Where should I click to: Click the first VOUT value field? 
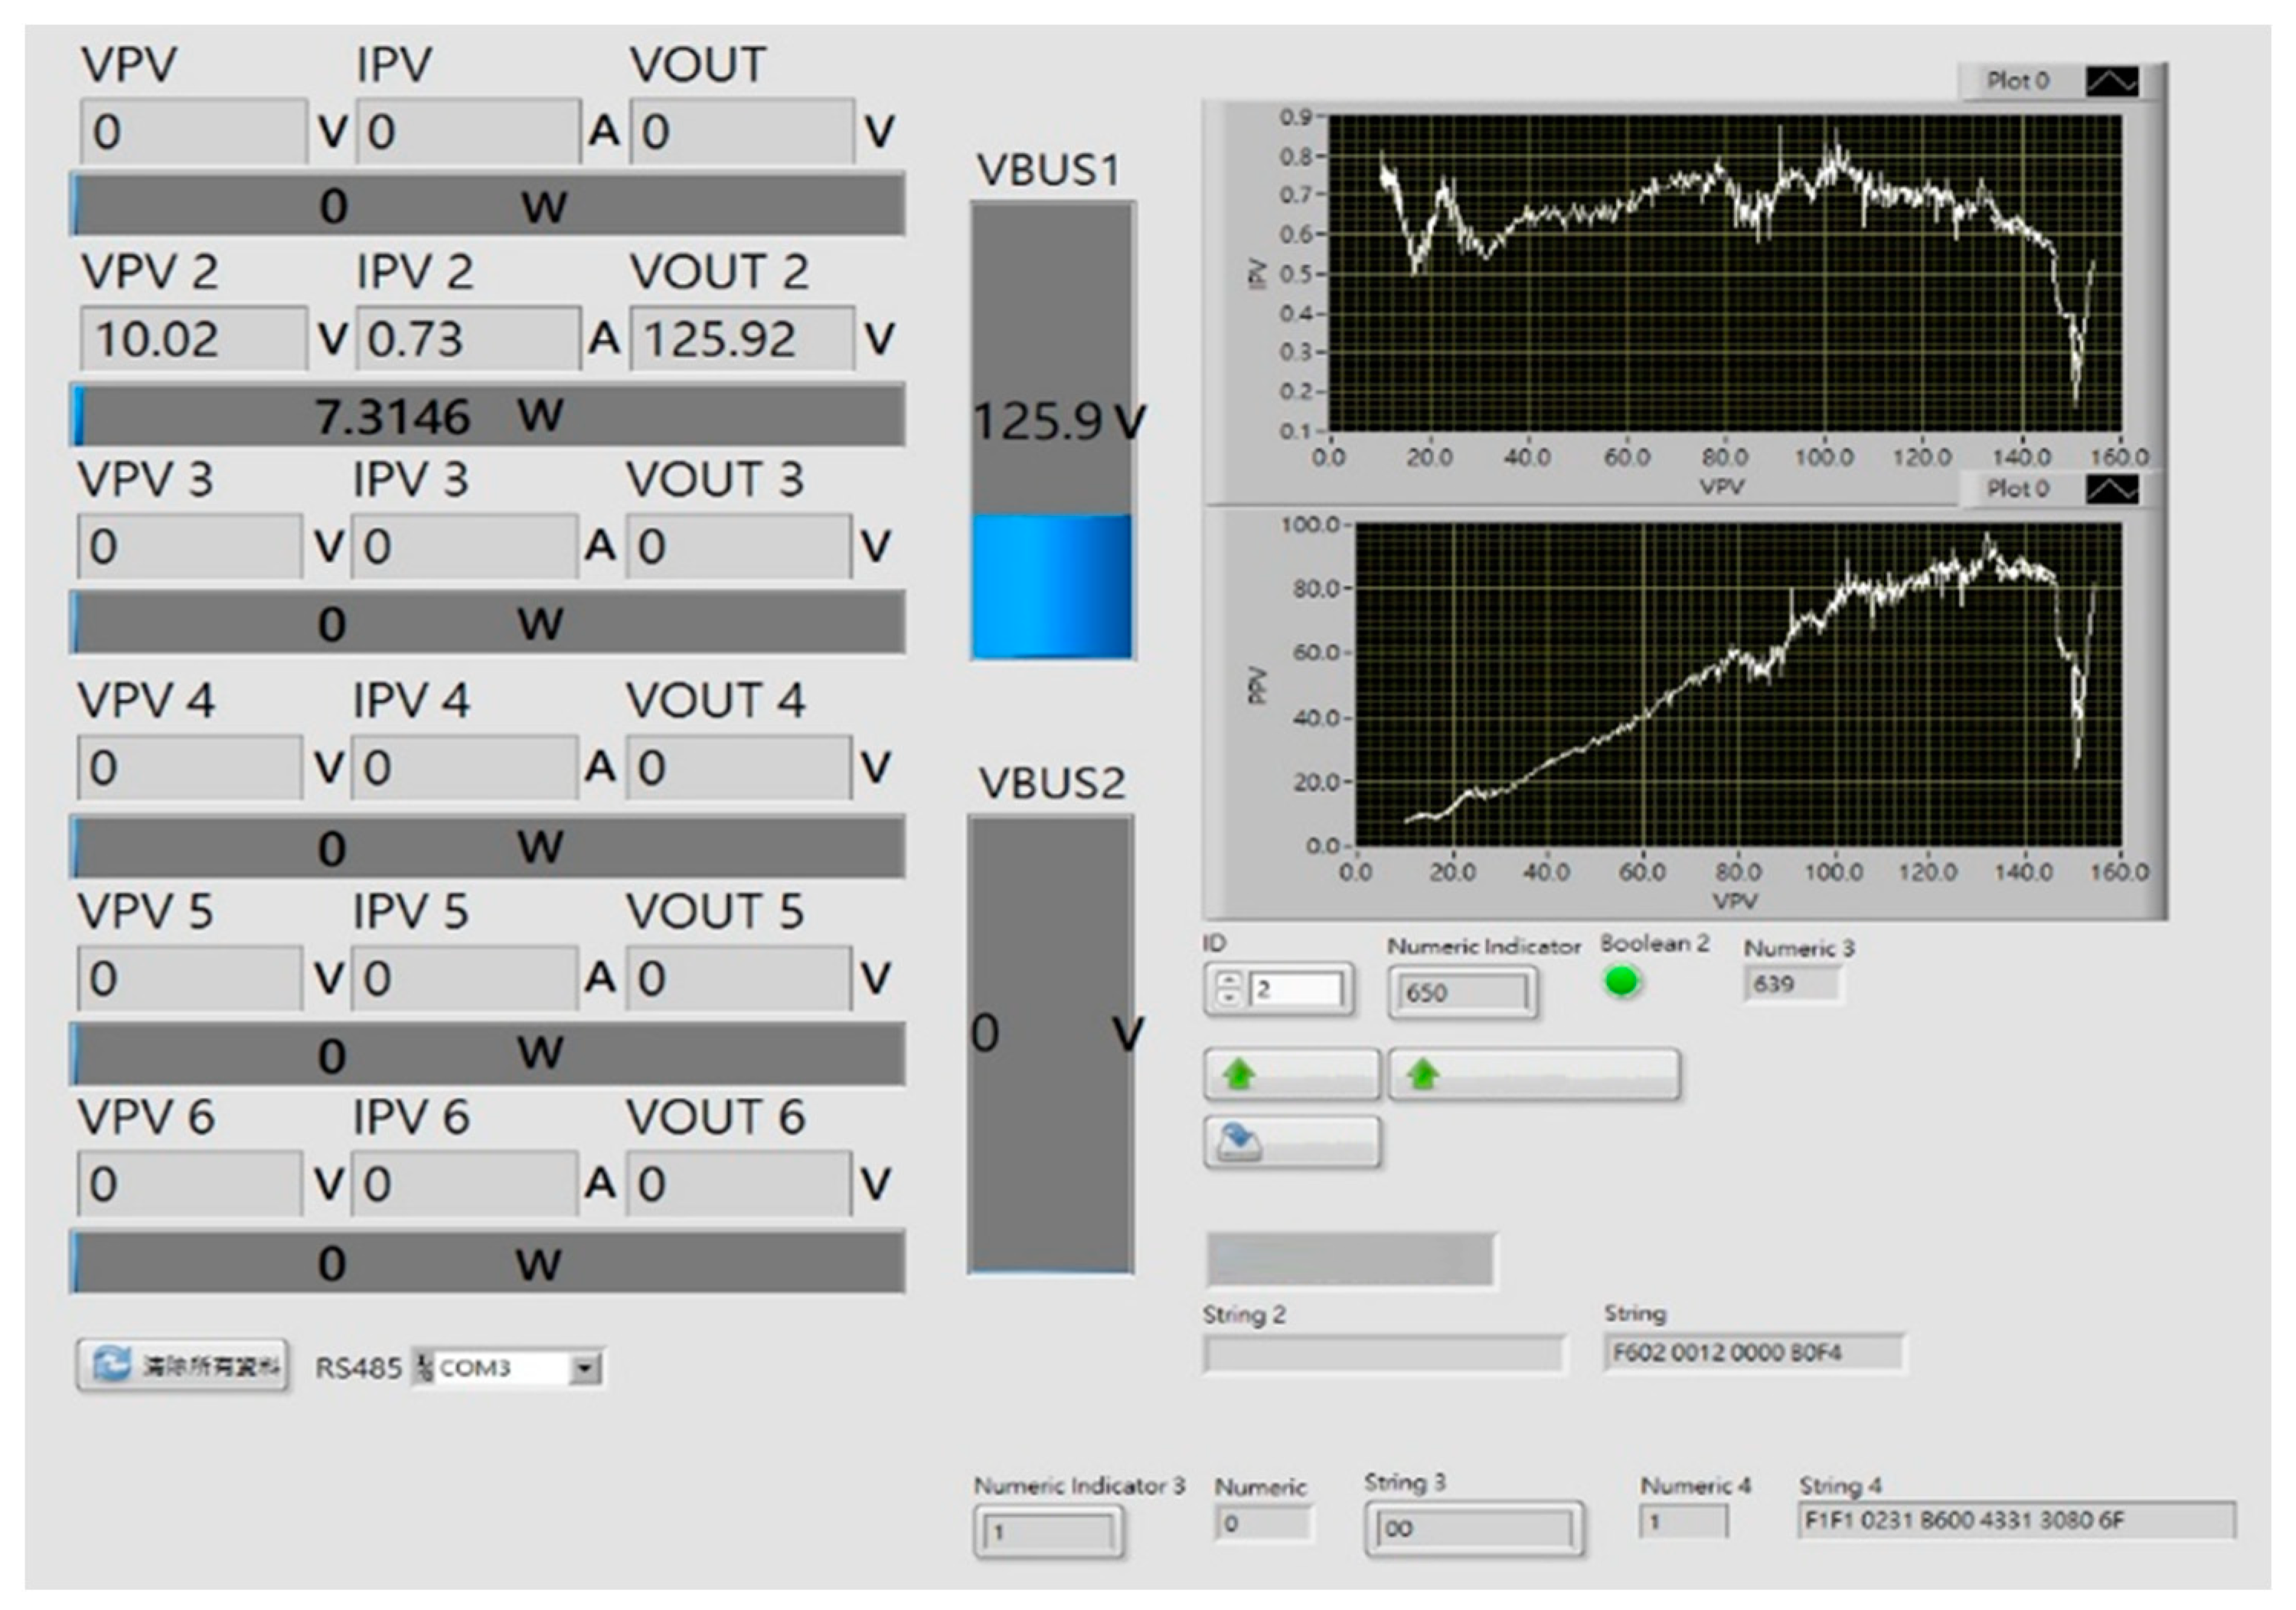(x=742, y=130)
